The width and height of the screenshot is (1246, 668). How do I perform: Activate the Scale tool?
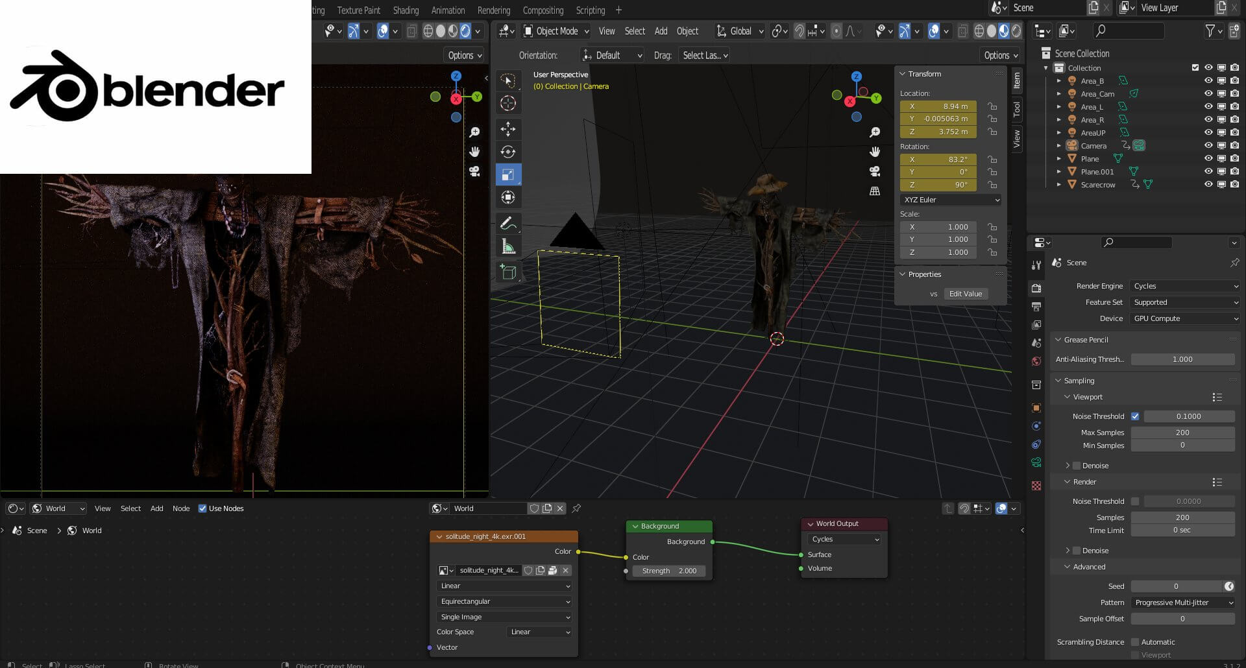pyautogui.click(x=508, y=174)
